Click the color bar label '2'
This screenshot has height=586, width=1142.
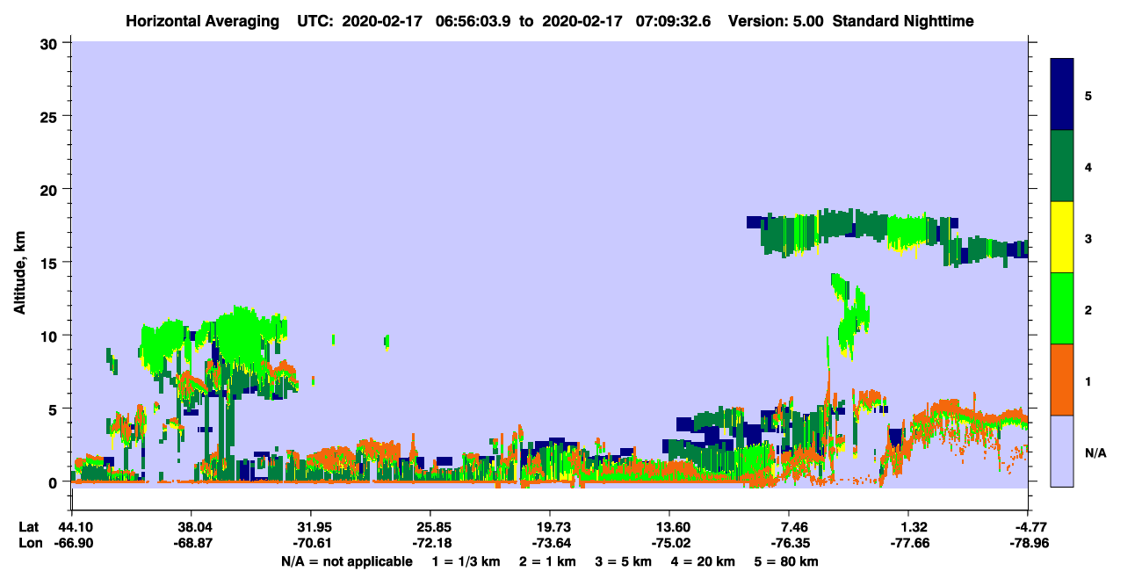click(1088, 309)
